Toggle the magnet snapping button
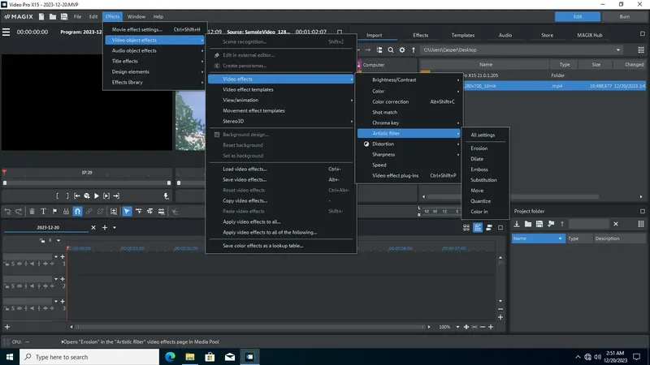 click(77, 211)
